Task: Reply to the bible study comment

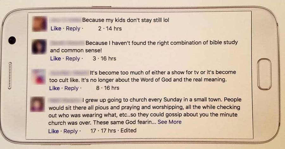Action: [x=73, y=59]
